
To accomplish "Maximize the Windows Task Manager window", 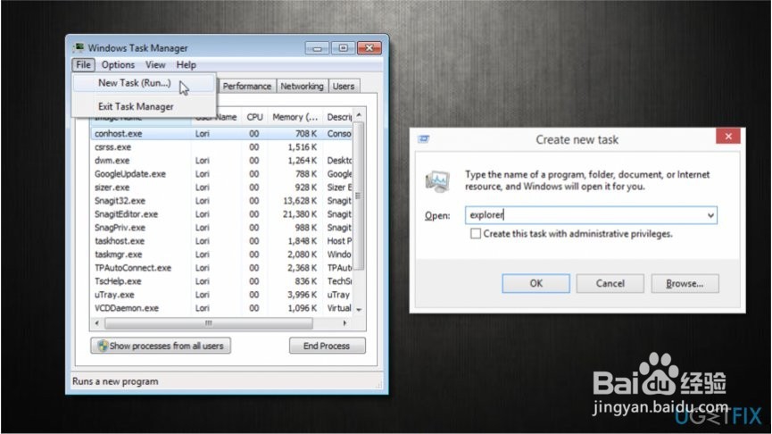I will click(344, 48).
